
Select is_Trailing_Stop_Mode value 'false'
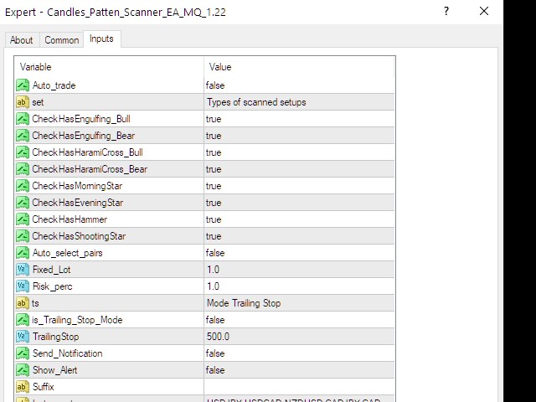coord(215,320)
